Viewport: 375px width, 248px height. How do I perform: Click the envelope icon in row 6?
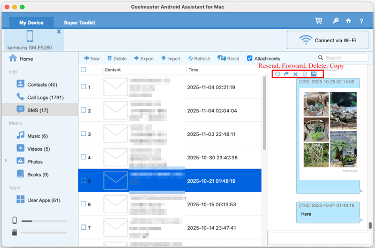point(116,204)
